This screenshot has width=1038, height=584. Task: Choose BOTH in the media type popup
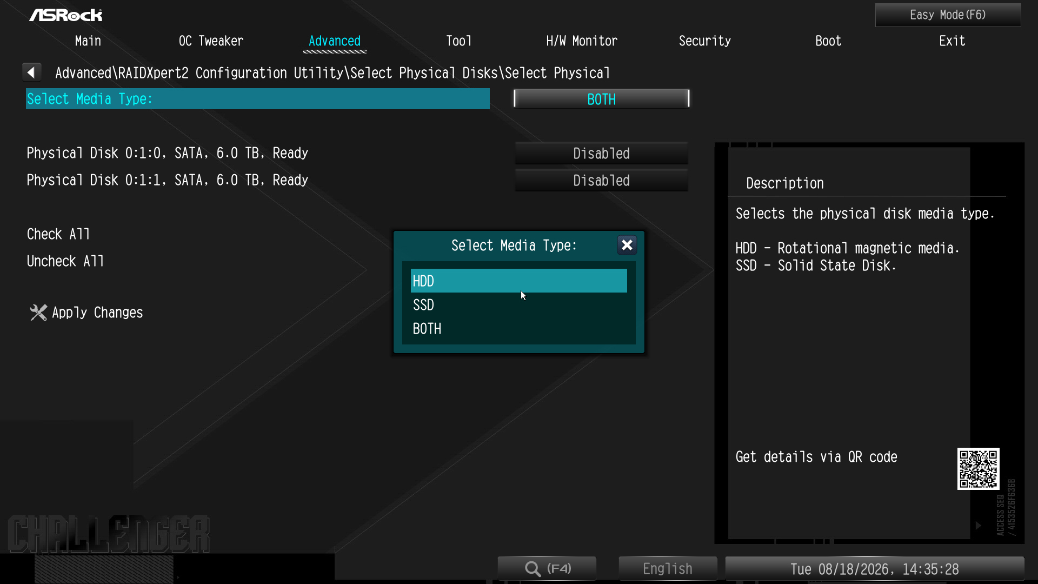click(518, 329)
